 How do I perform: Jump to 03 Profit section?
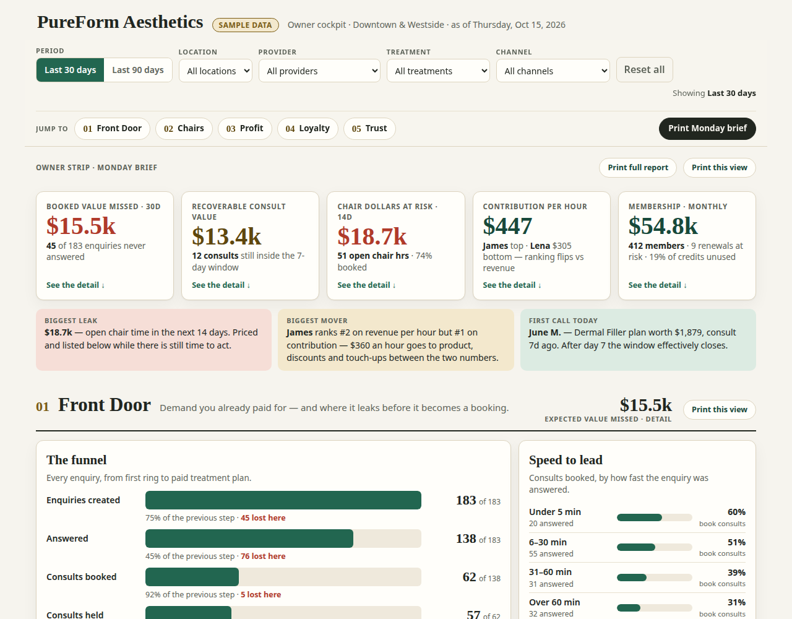click(x=245, y=129)
